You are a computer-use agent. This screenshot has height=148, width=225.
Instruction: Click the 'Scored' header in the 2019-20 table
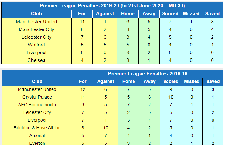click(170, 14)
